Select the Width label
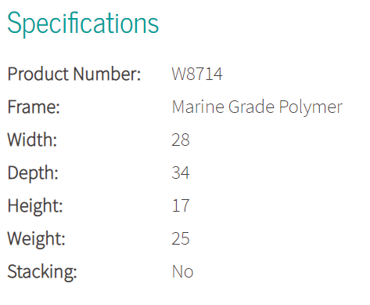Screen dimensions: 370x305 [x=32, y=140]
